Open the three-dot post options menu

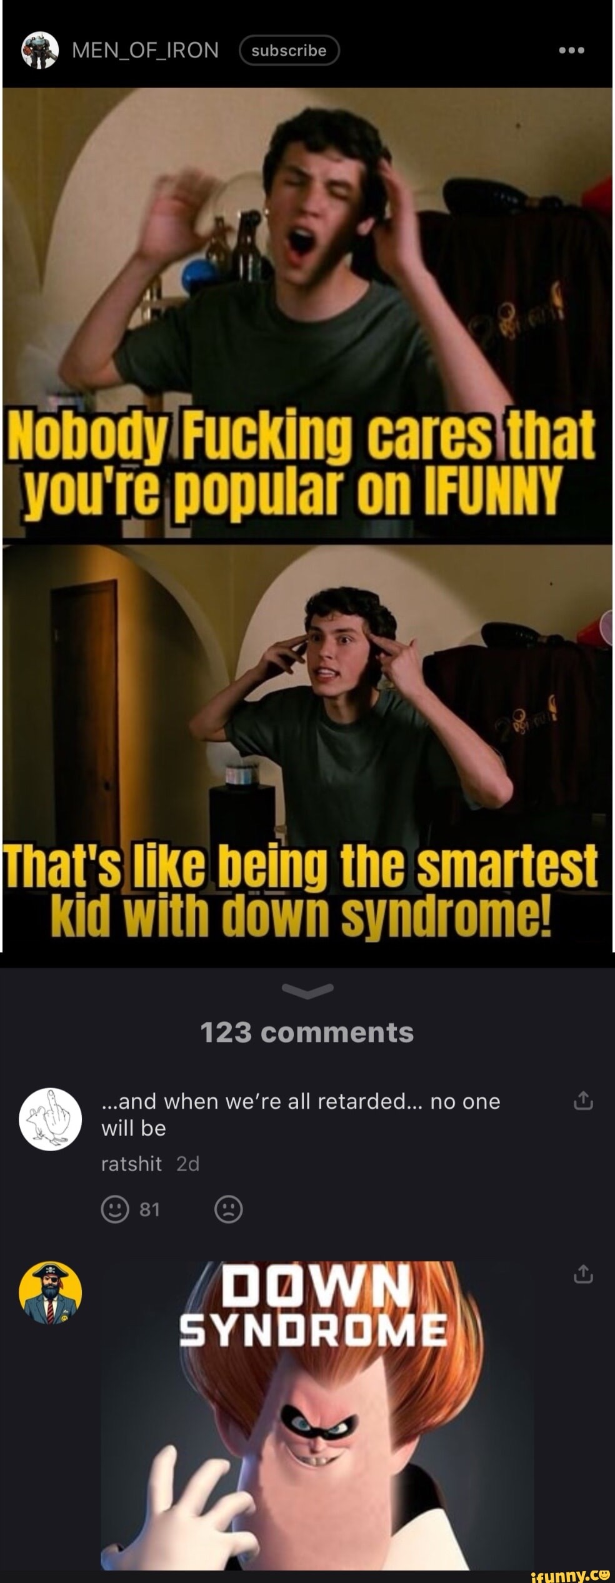(571, 51)
